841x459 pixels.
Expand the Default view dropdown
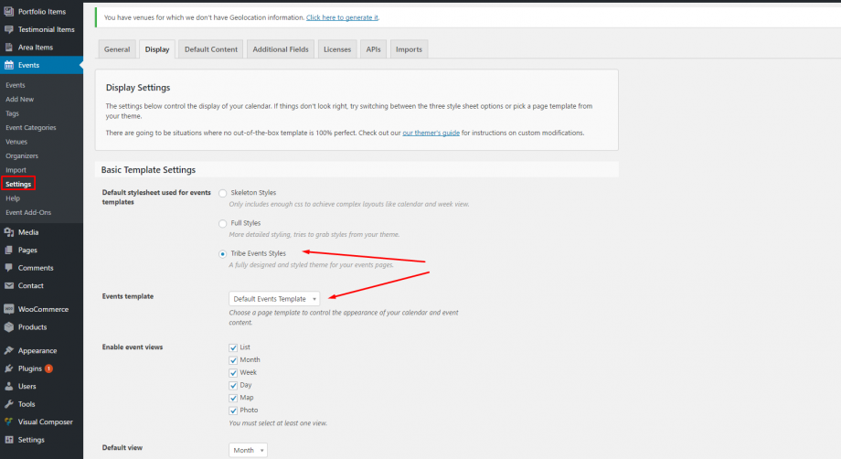248,450
